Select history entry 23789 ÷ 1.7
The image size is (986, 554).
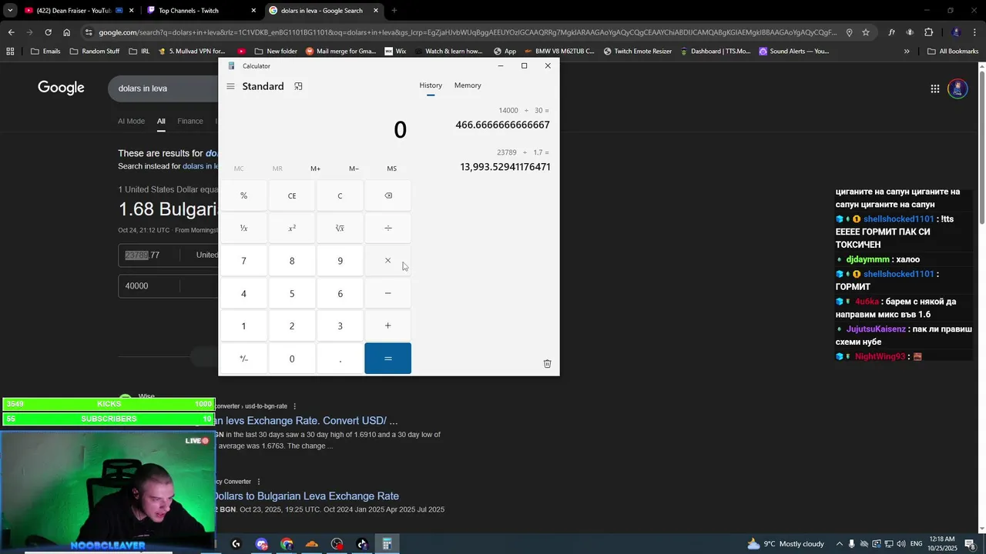pos(504,160)
